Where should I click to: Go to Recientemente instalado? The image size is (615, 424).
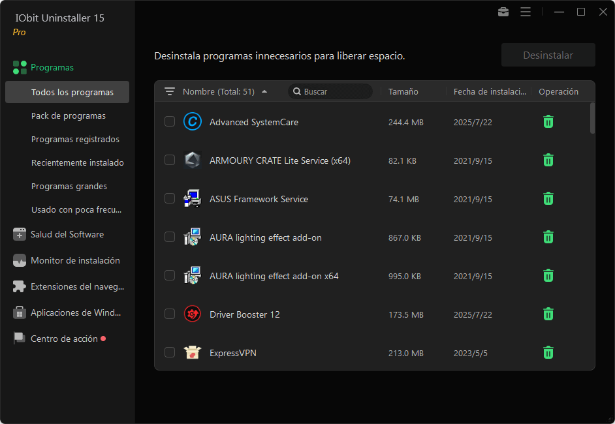coord(77,162)
